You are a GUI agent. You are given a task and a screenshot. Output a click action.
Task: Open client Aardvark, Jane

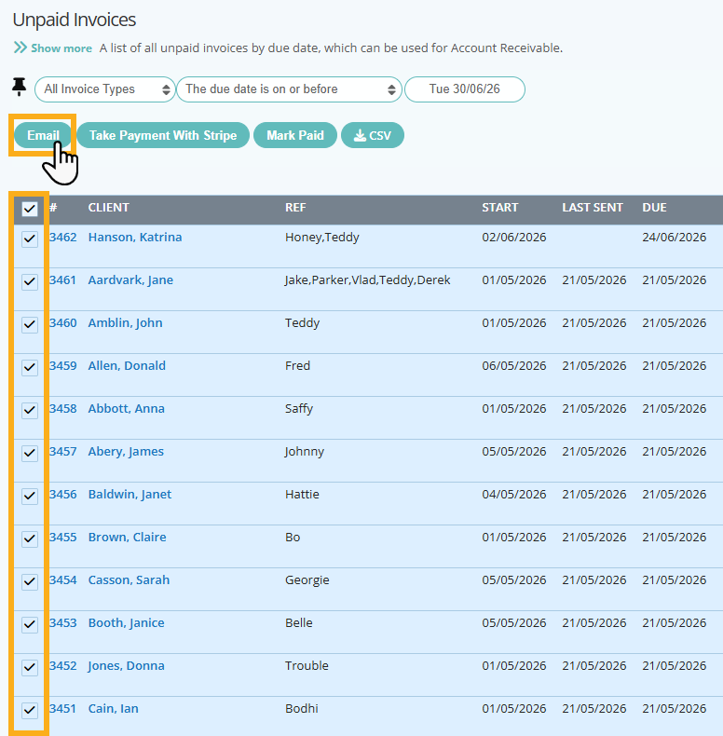130,280
